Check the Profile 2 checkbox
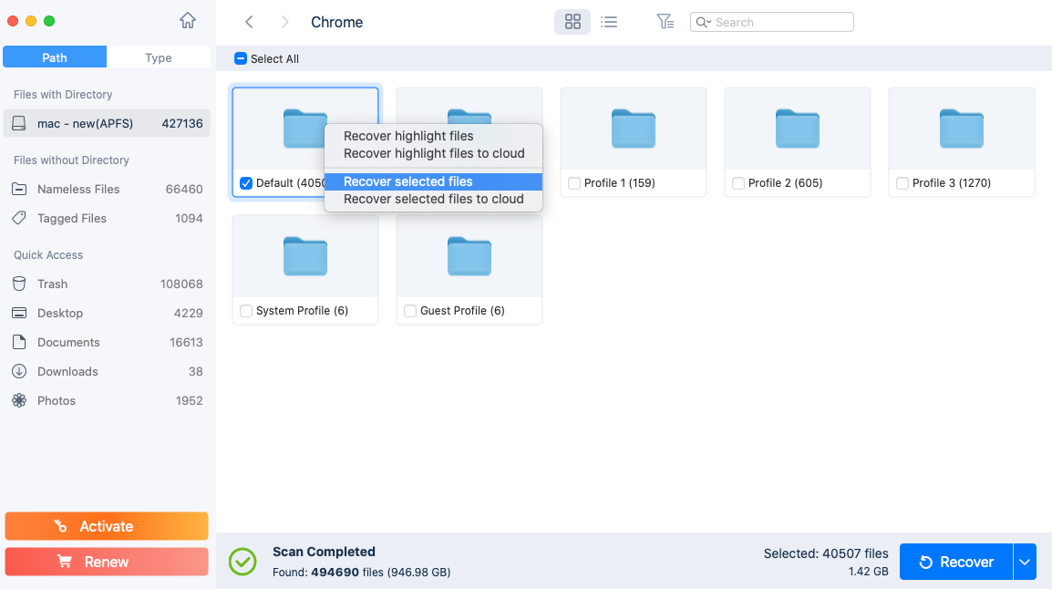Screen dimensions: 1052x589 pos(738,183)
